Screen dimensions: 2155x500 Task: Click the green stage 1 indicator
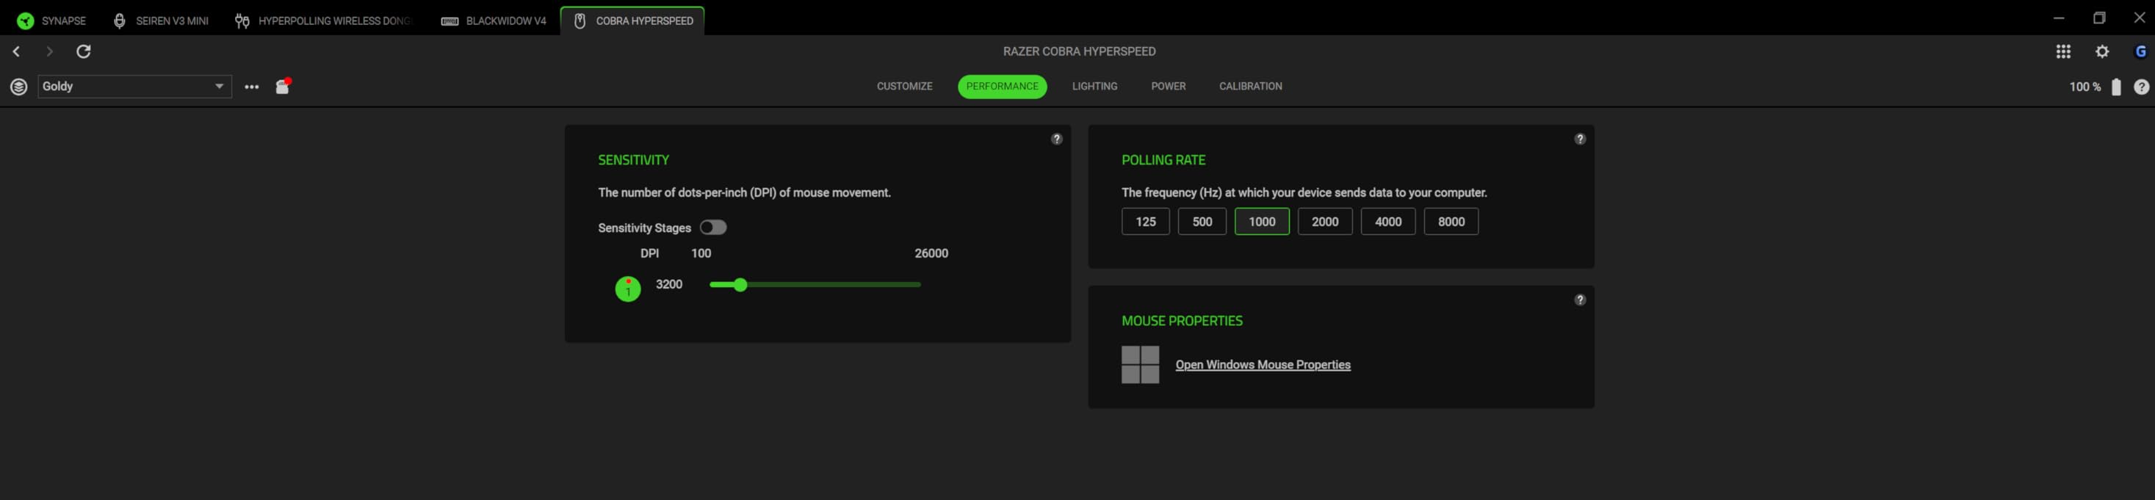click(627, 289)
